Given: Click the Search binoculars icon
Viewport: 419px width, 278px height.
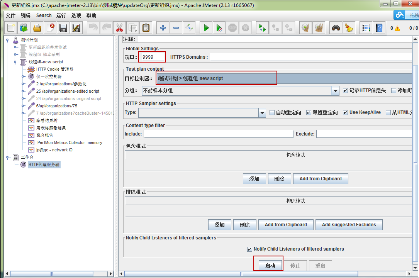Looking at the screenshot, I should tap(336, 28).
